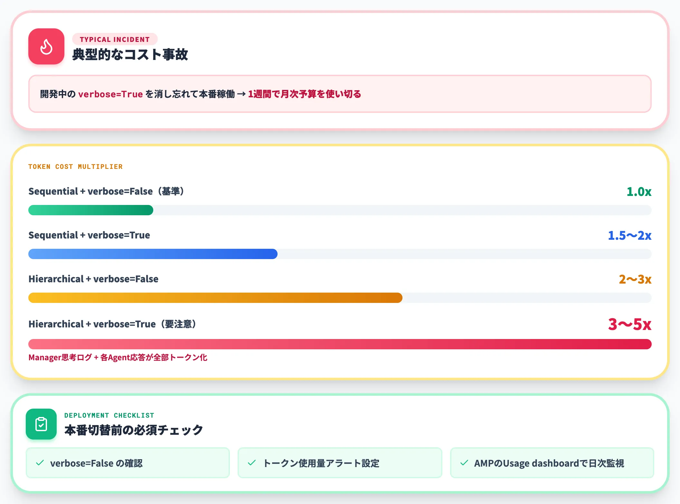This screenshot has height=504, width=680.
Task: Select the トークン使用量アラート設定 checklist item
Action: coord(340,463)
